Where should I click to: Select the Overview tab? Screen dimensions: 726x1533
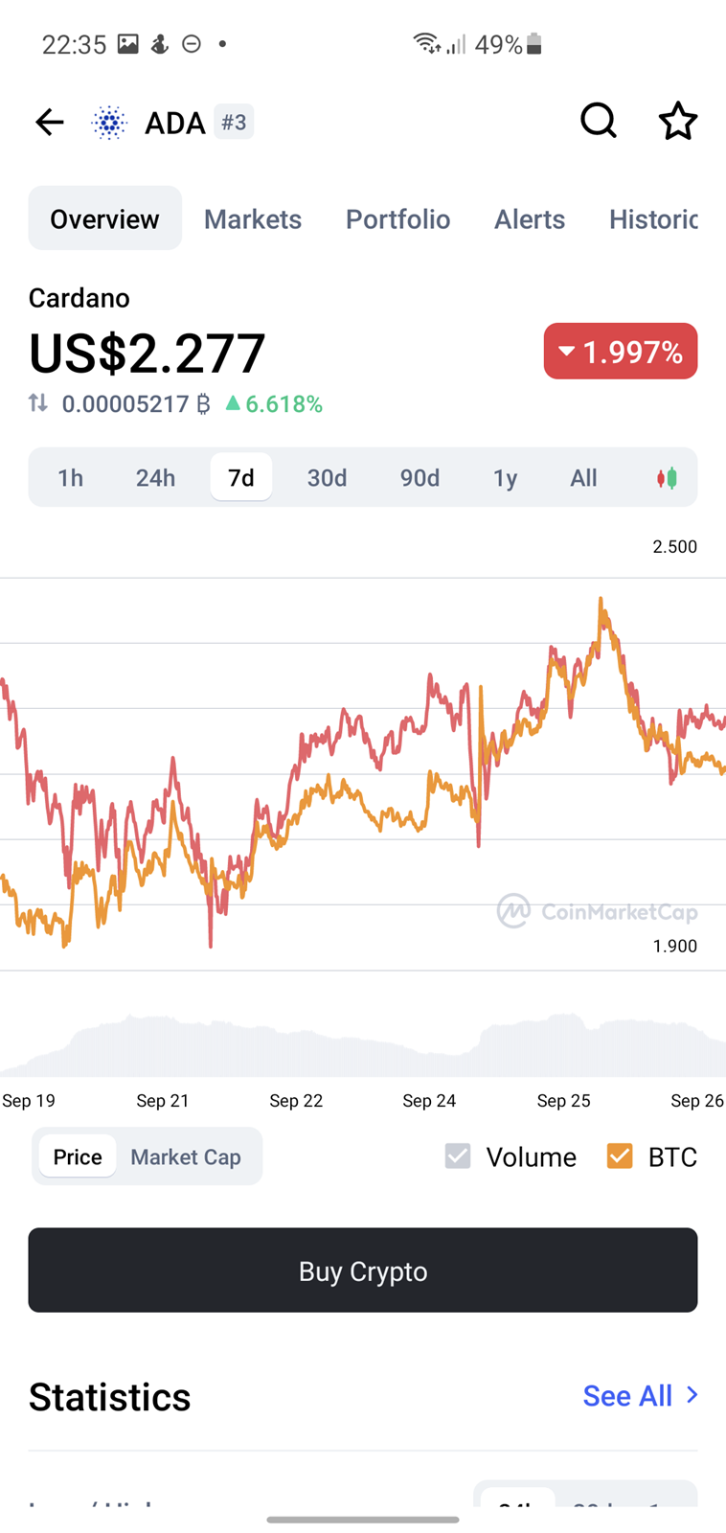pyautogui.click(x=104, y=218)
